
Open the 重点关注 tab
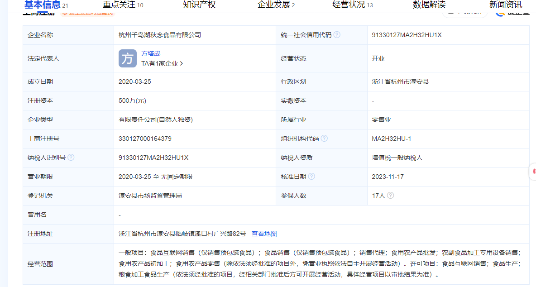123,5
